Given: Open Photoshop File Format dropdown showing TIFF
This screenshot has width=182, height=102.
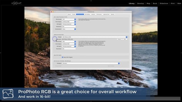Looking at the screenshot, I should pos(69,19).
